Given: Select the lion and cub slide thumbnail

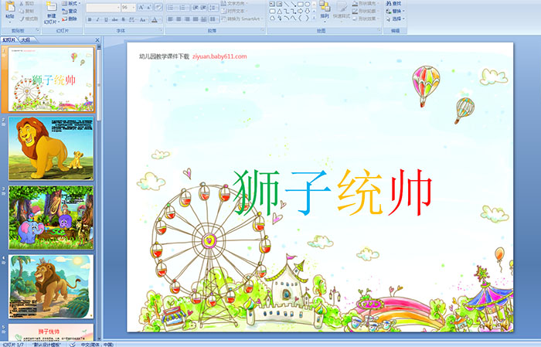Looking at the screenshot, I should [51, 148].
